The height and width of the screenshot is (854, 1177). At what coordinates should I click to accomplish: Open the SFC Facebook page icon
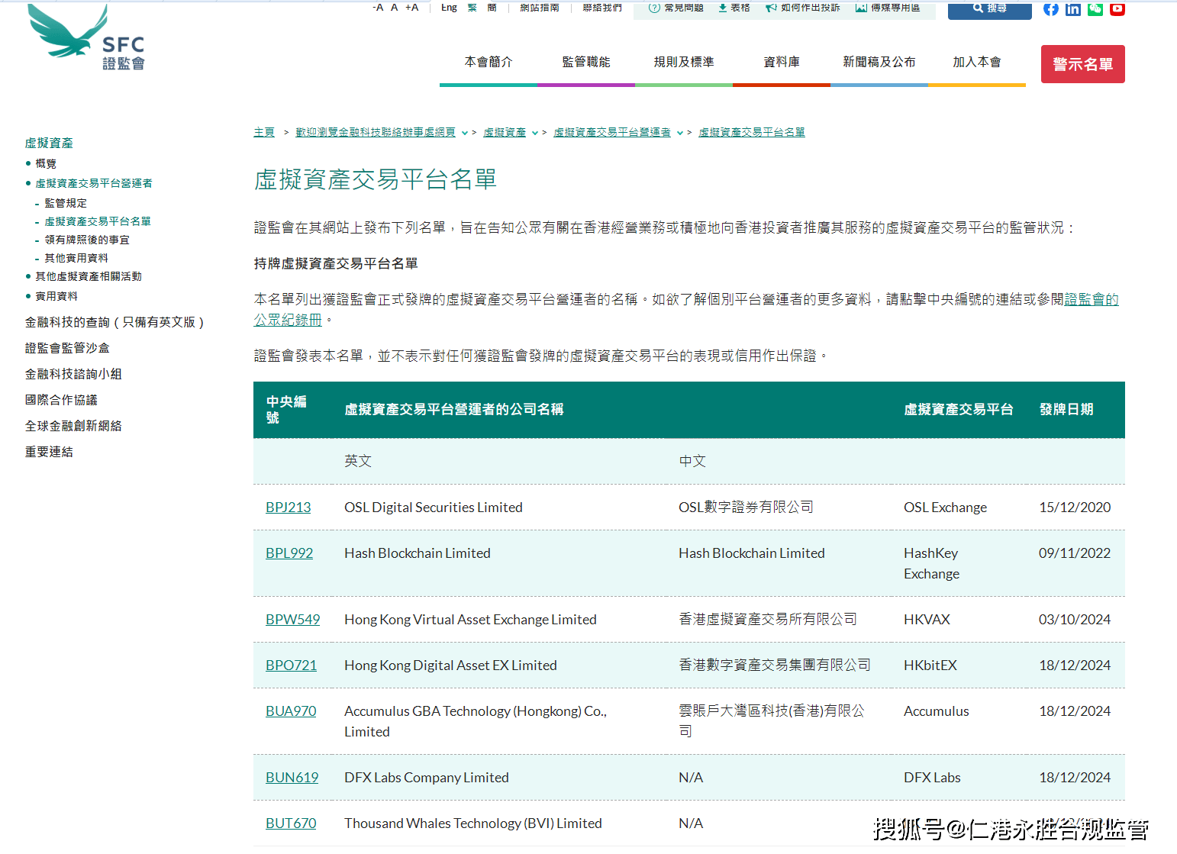pos(1051,8)
